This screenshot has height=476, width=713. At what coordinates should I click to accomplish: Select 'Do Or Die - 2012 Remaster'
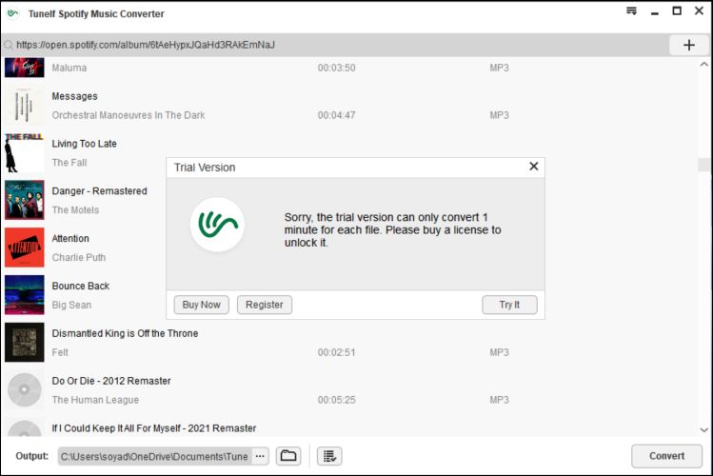(111, 381)
